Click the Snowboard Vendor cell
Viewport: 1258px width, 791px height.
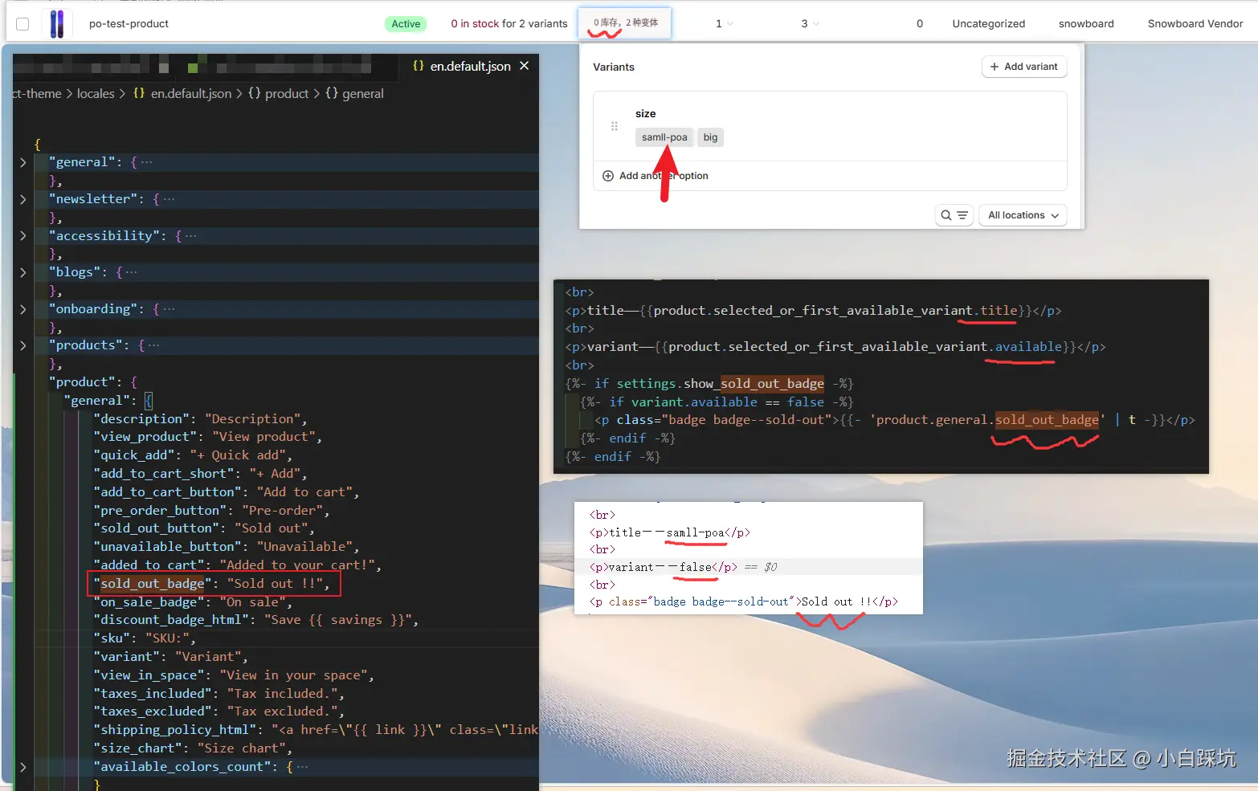pos(1195,24)
